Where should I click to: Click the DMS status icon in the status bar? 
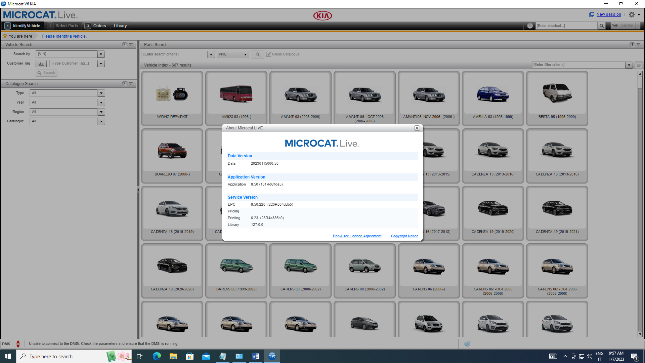tap(18, 344)
